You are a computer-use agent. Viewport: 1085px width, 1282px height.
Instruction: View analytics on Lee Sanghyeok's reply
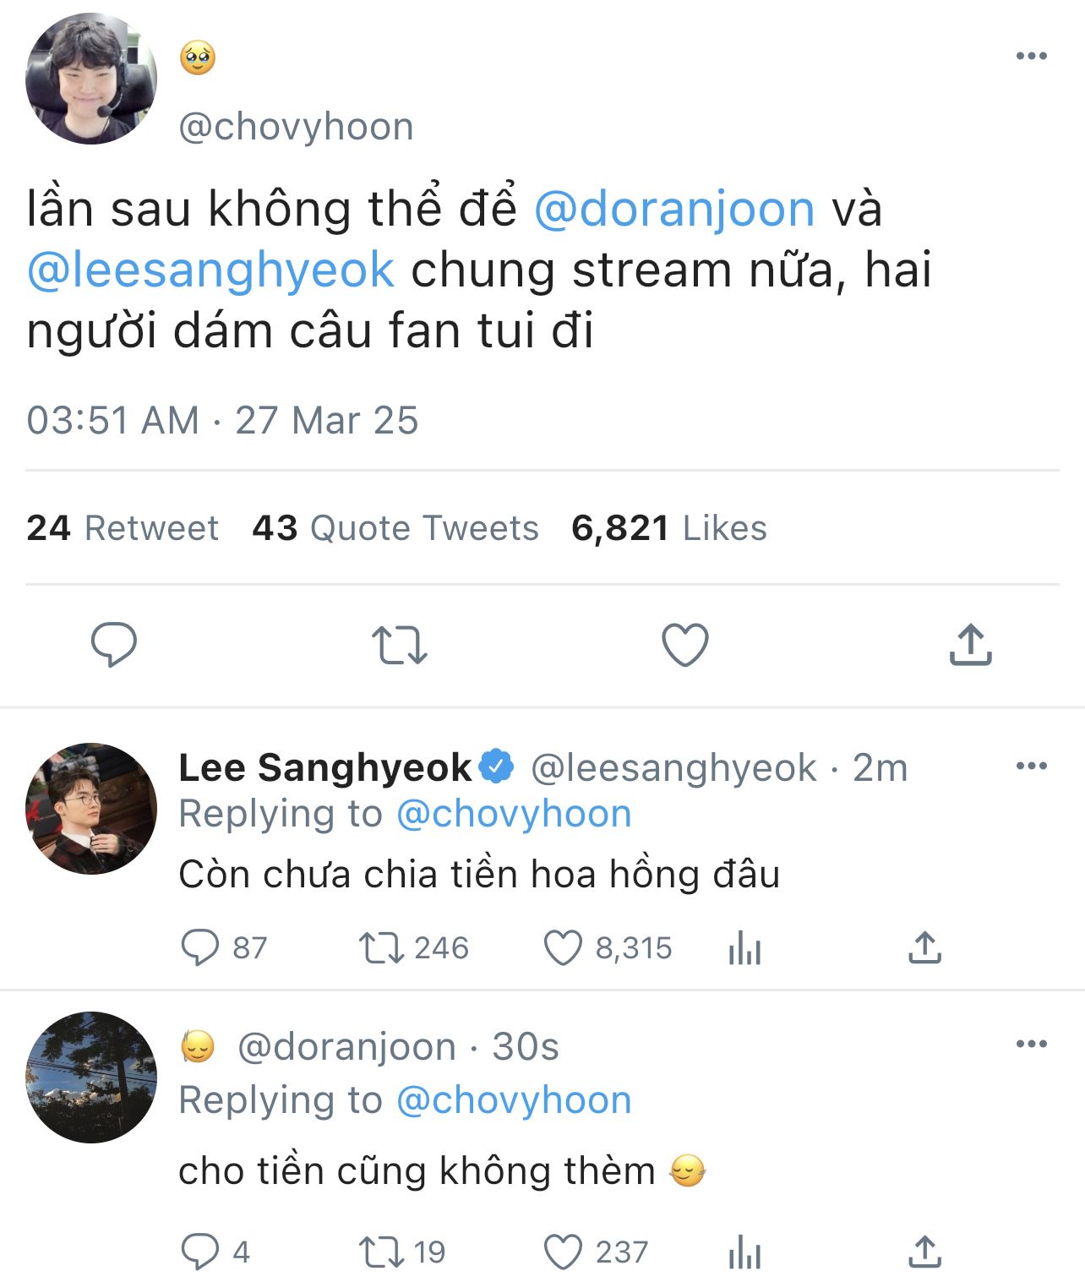tap(744, 948)
